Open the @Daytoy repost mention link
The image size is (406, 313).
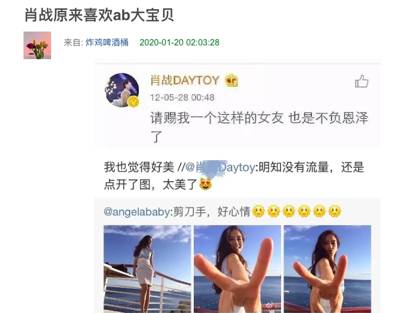220,167
